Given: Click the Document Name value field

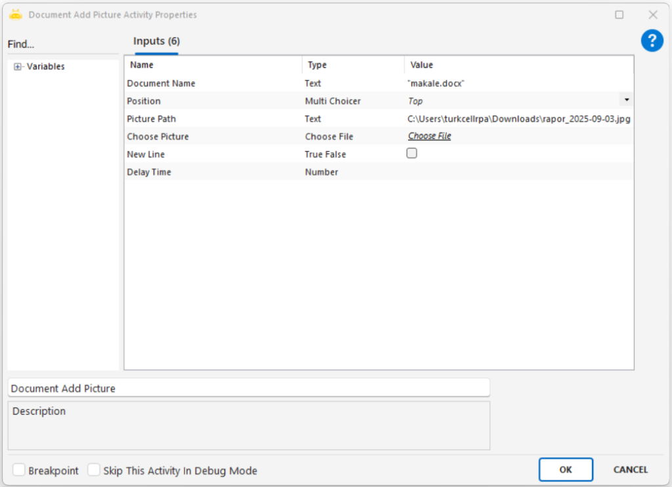Looking at the screenshot, I should (x=518, y=83).
